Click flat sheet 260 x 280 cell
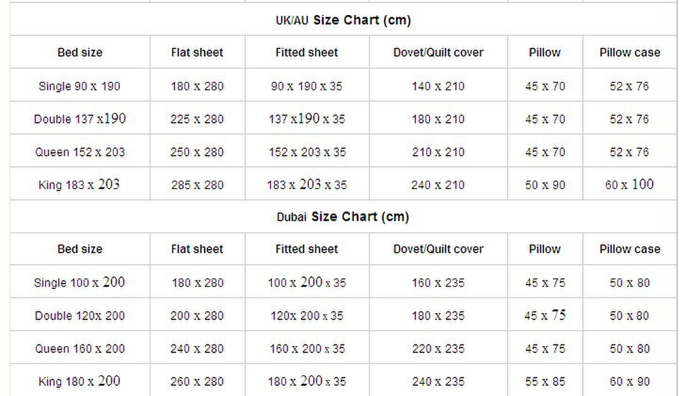Screen dimensions: 686x396 197,381
